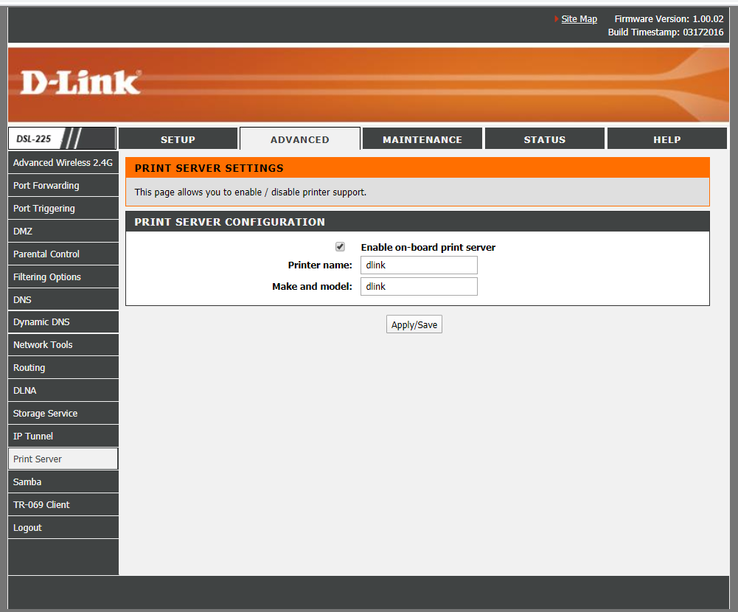
Task: Click the D-Link logo
Action: click(x=80, y=83)
